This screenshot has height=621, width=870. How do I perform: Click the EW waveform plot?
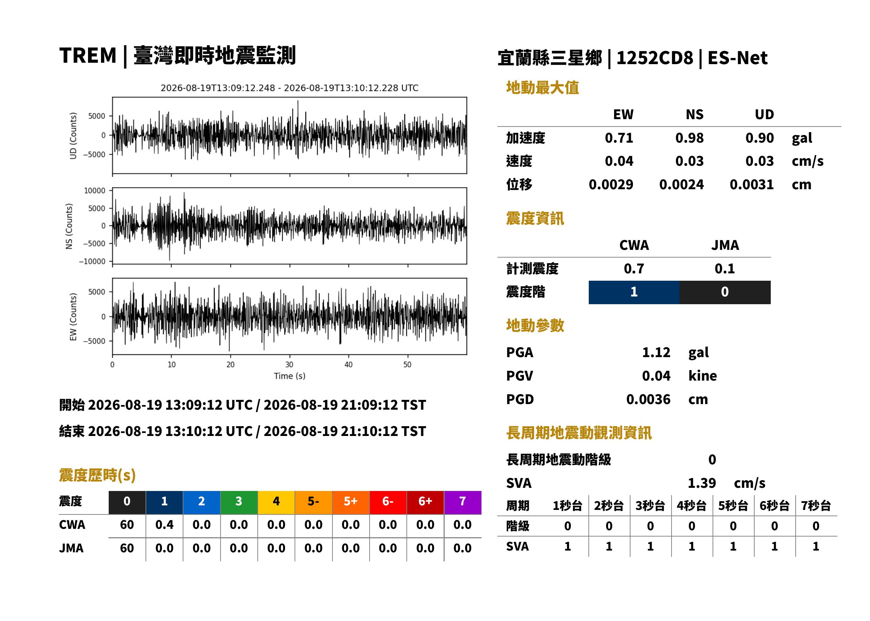pos(289,316)
